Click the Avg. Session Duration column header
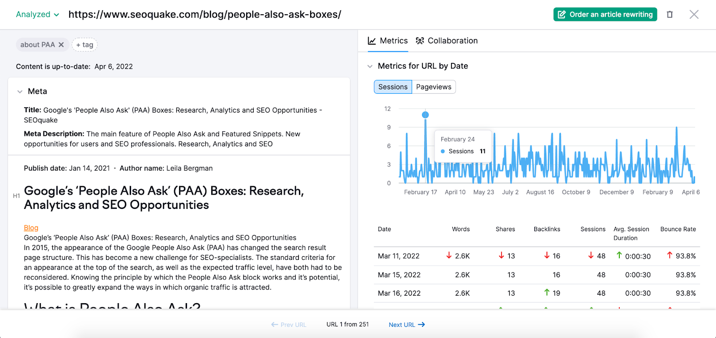Viewport: 716px width, 338px height. click(631, 234)
